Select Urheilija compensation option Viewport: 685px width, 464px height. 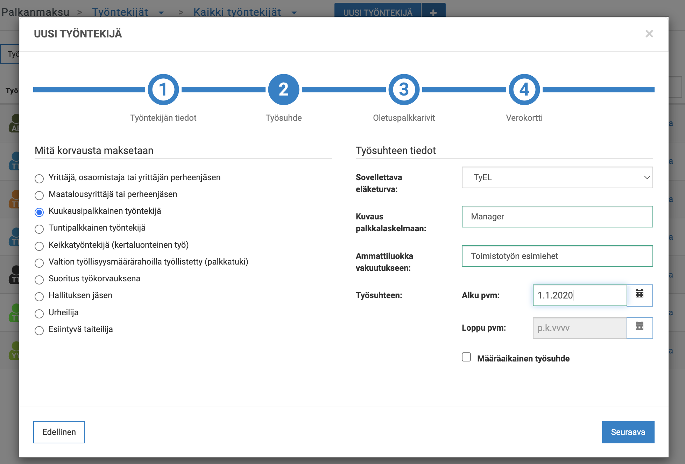(x=39, y=314)
